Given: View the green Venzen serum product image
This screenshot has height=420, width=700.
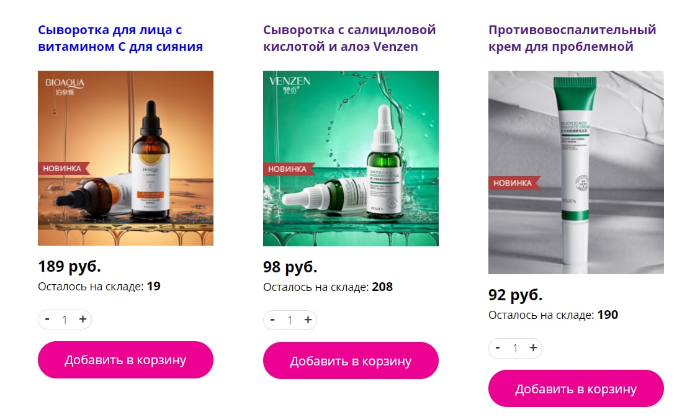Looking at the screenshot, I should point(351,158).
